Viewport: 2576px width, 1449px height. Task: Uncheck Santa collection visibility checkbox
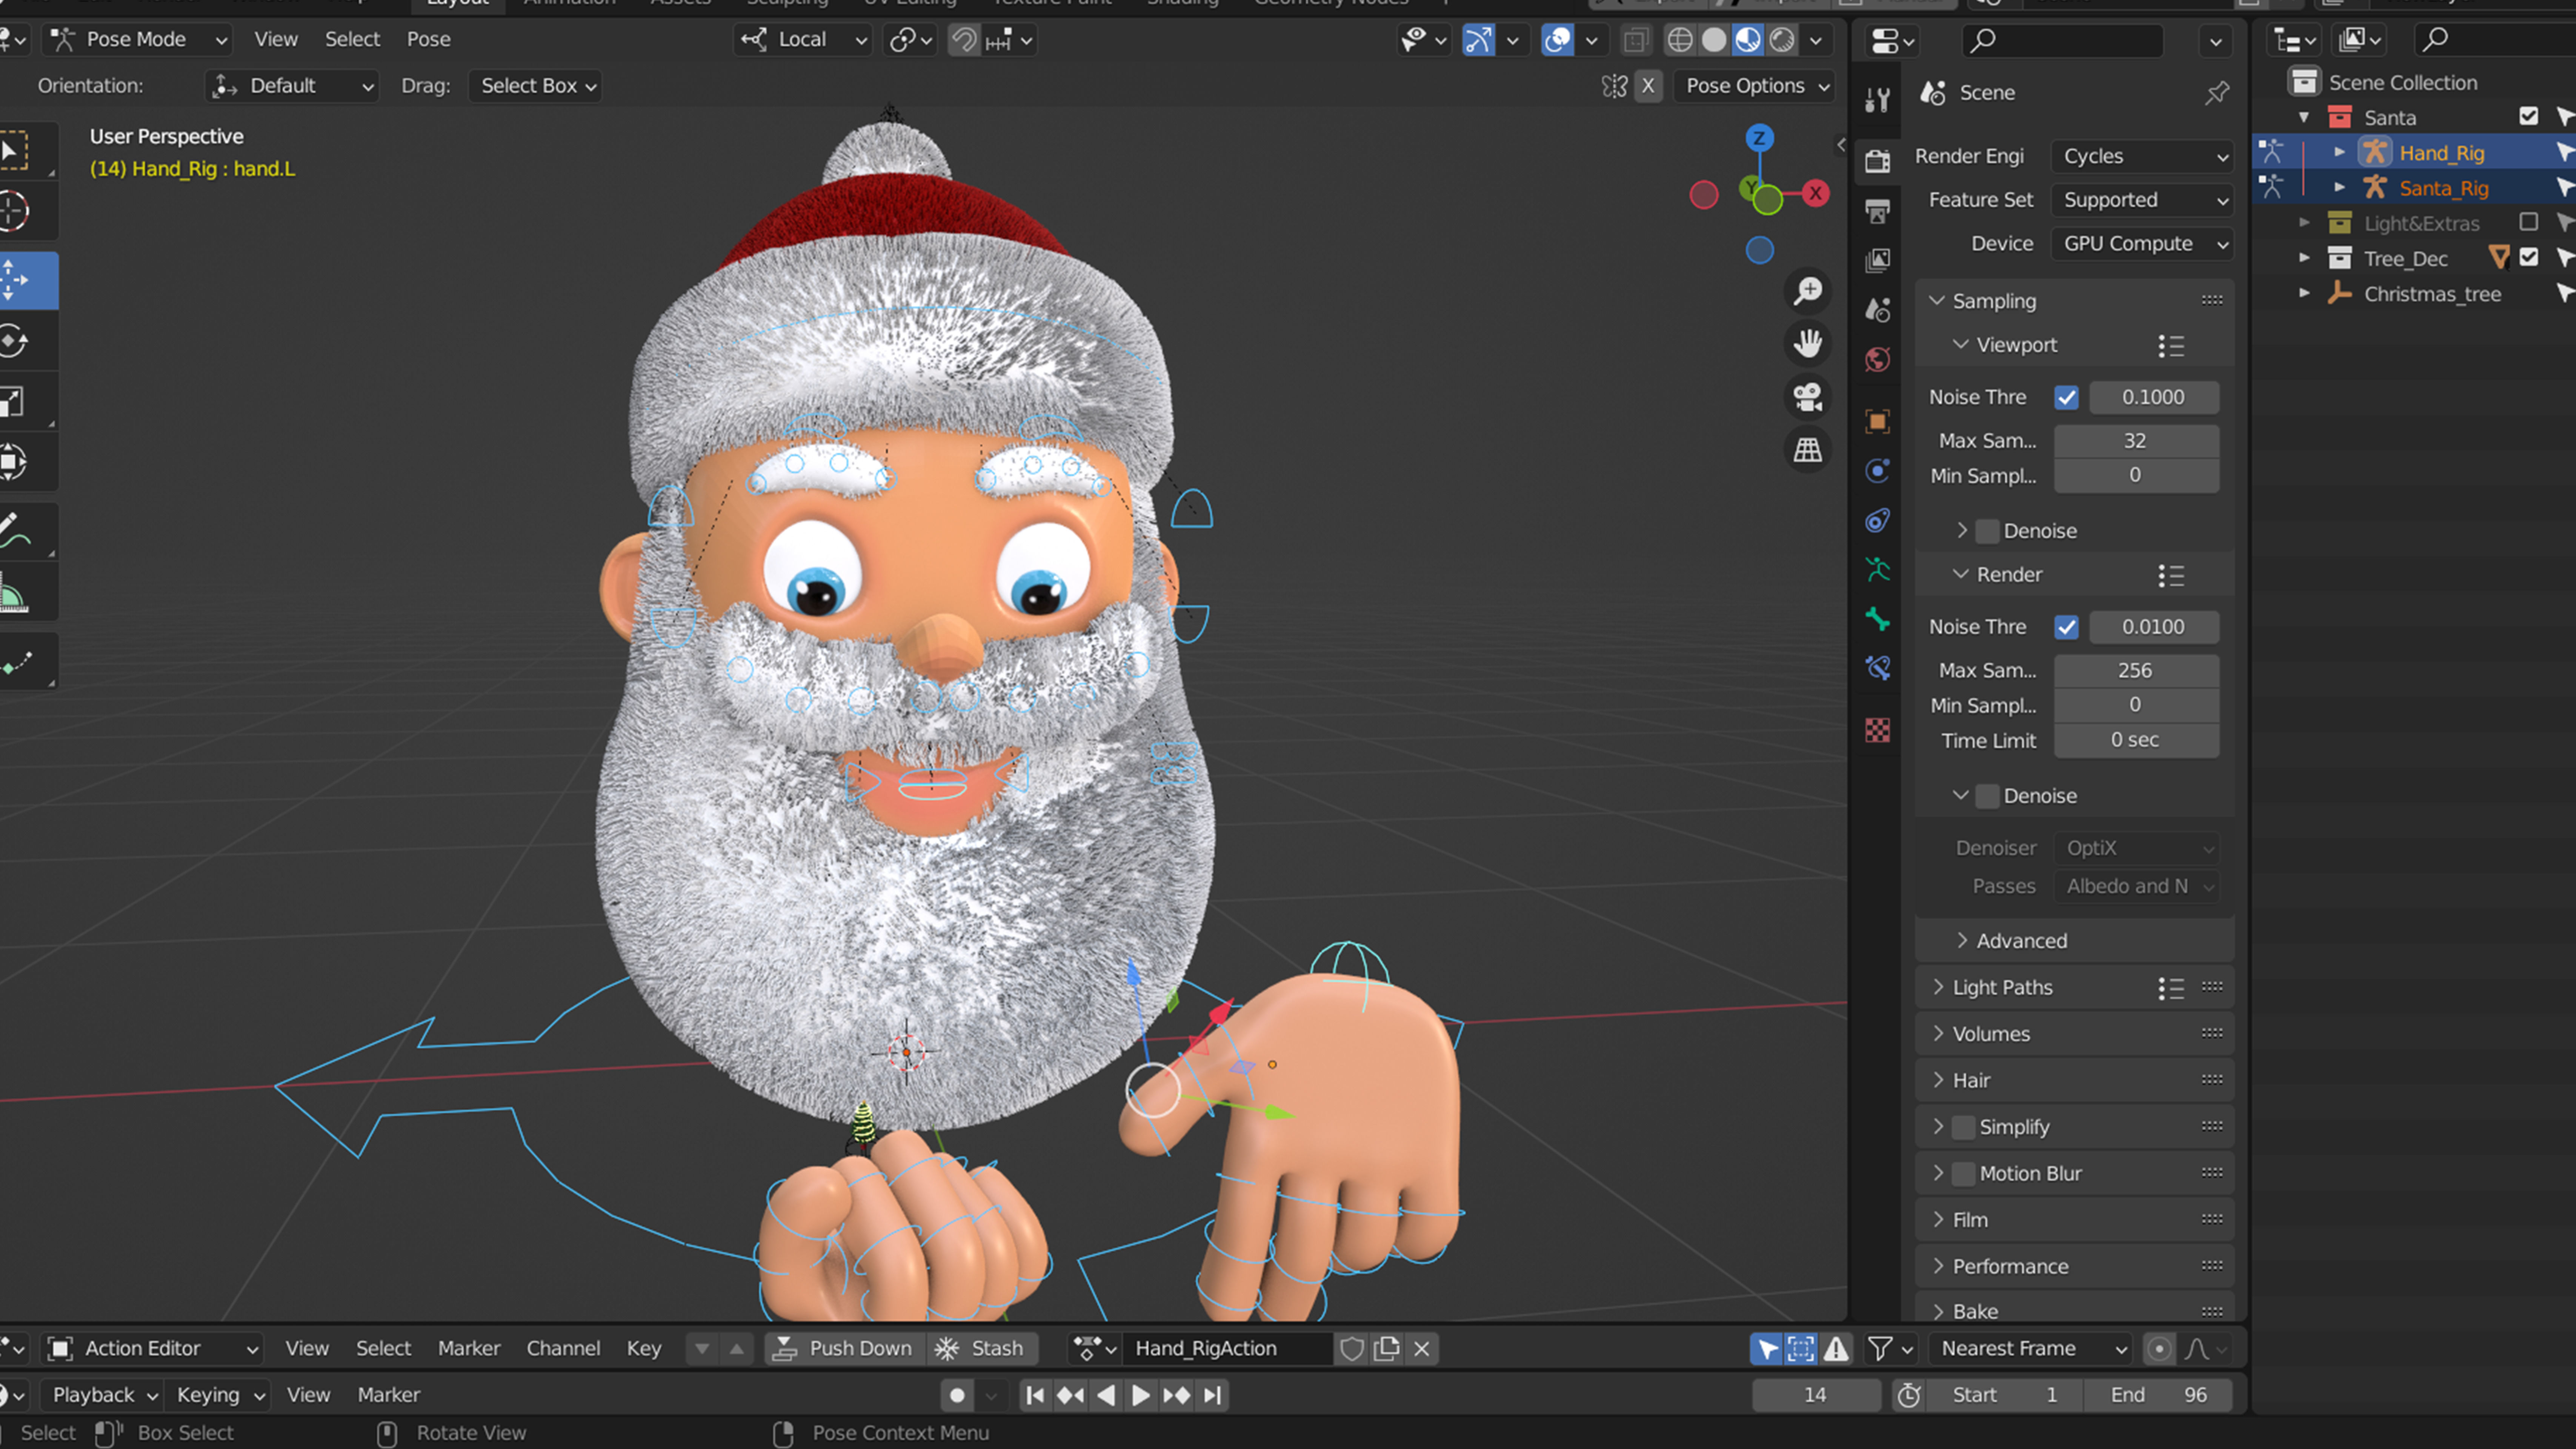tap(2528, 117)
